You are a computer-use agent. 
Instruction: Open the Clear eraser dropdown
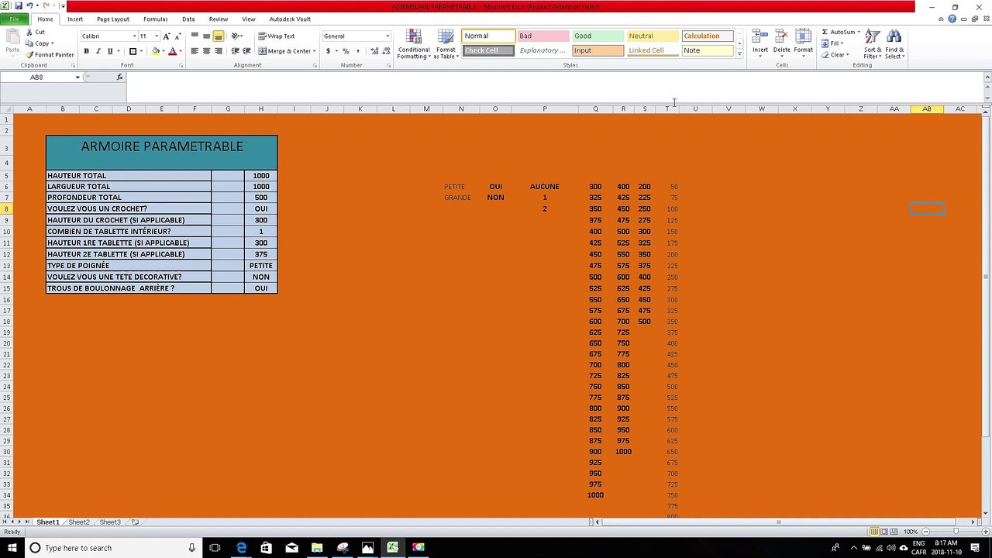point(834,55)
